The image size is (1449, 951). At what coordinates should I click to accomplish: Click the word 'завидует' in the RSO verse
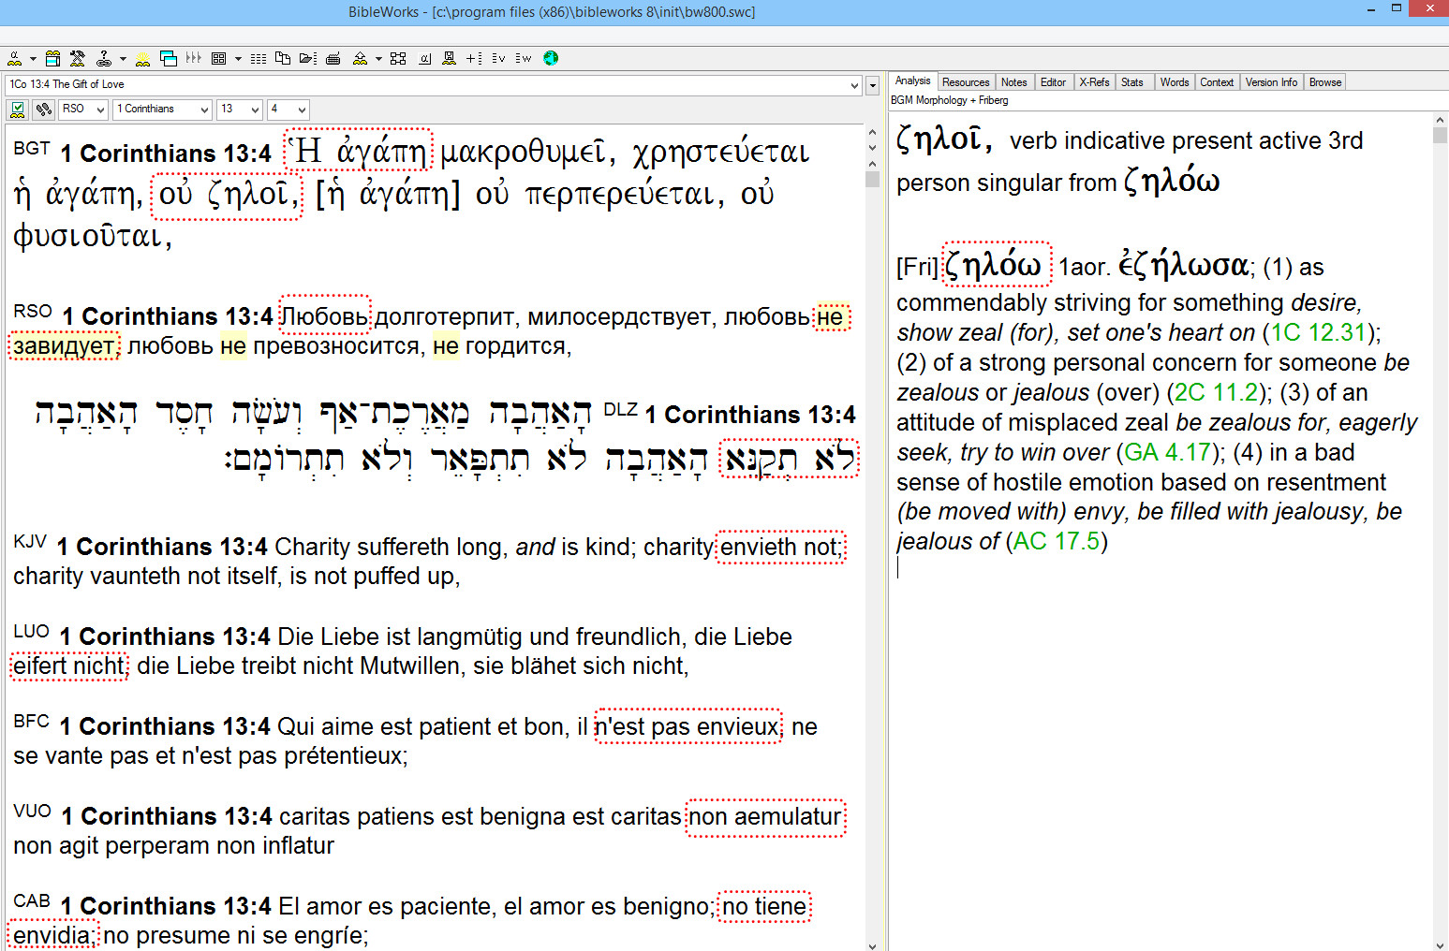(65, 345)
